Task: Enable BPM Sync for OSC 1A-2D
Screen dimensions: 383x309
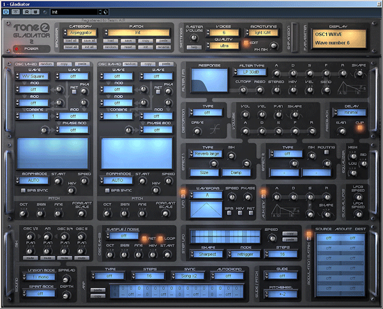Action: pyautogui.click(x=24, y=191)
